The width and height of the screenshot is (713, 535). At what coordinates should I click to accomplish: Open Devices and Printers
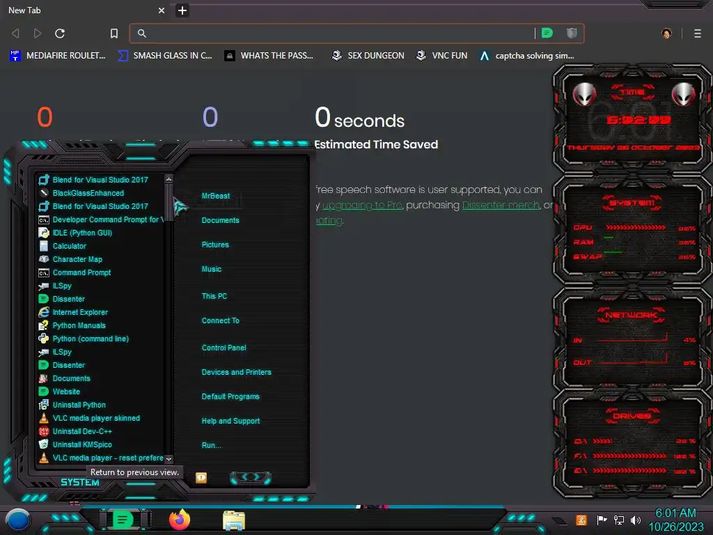coord(237,372)
